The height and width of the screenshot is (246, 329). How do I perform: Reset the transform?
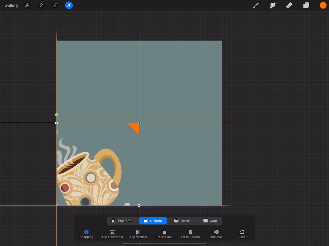tap(242, 234)
